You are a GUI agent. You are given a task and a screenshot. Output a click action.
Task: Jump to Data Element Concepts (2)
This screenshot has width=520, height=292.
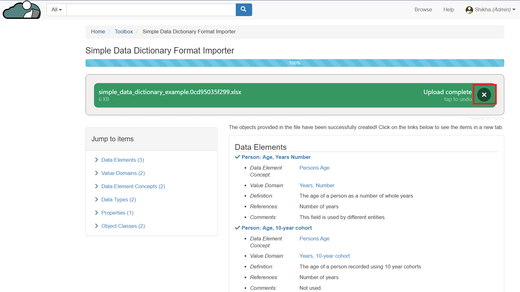click(133, 186)
